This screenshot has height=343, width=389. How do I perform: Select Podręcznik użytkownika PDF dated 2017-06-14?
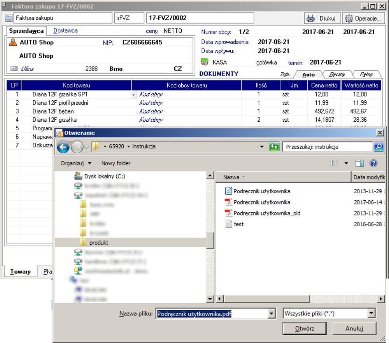pos(262,202)
